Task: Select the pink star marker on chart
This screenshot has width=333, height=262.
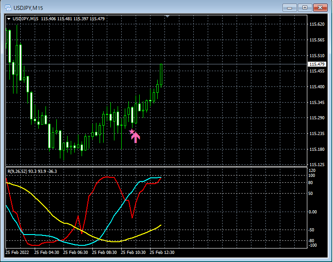Action: (x=132, y=132)
